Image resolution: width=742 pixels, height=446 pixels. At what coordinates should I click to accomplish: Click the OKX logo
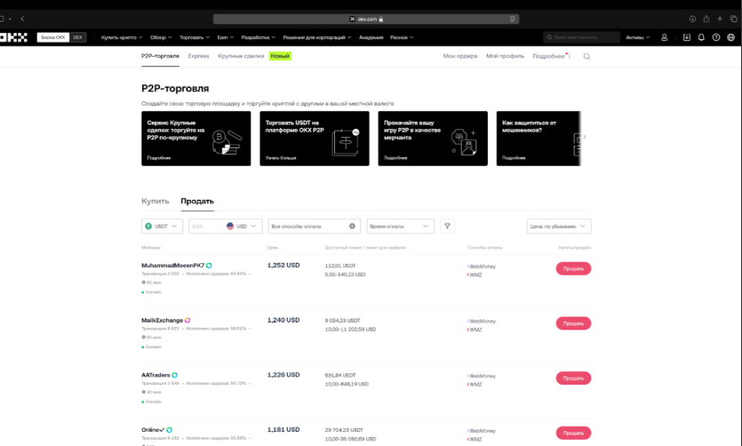(13, 37)
